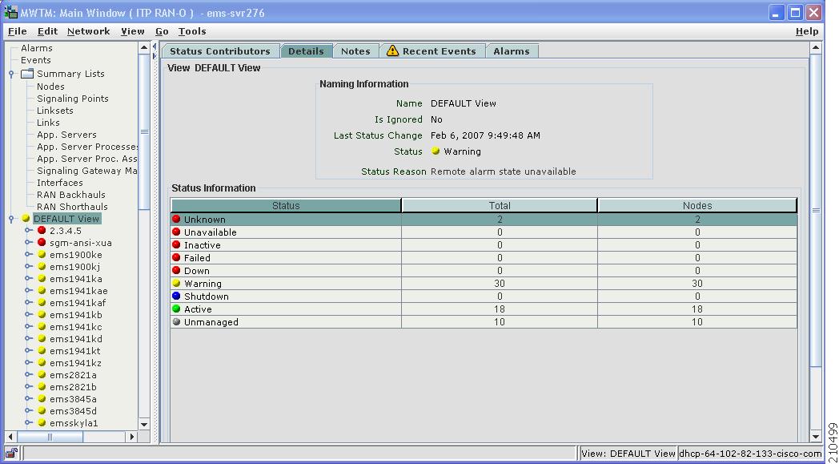839x464 pixels.
Task: Click the red ball in the Down row
Action: pyautogui.click(x=177, y=271)
